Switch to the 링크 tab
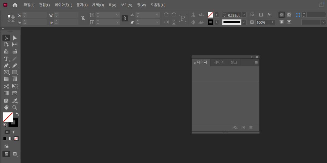Image resolution: width=327 pixels, height=163 pixels. coord(234,62)
